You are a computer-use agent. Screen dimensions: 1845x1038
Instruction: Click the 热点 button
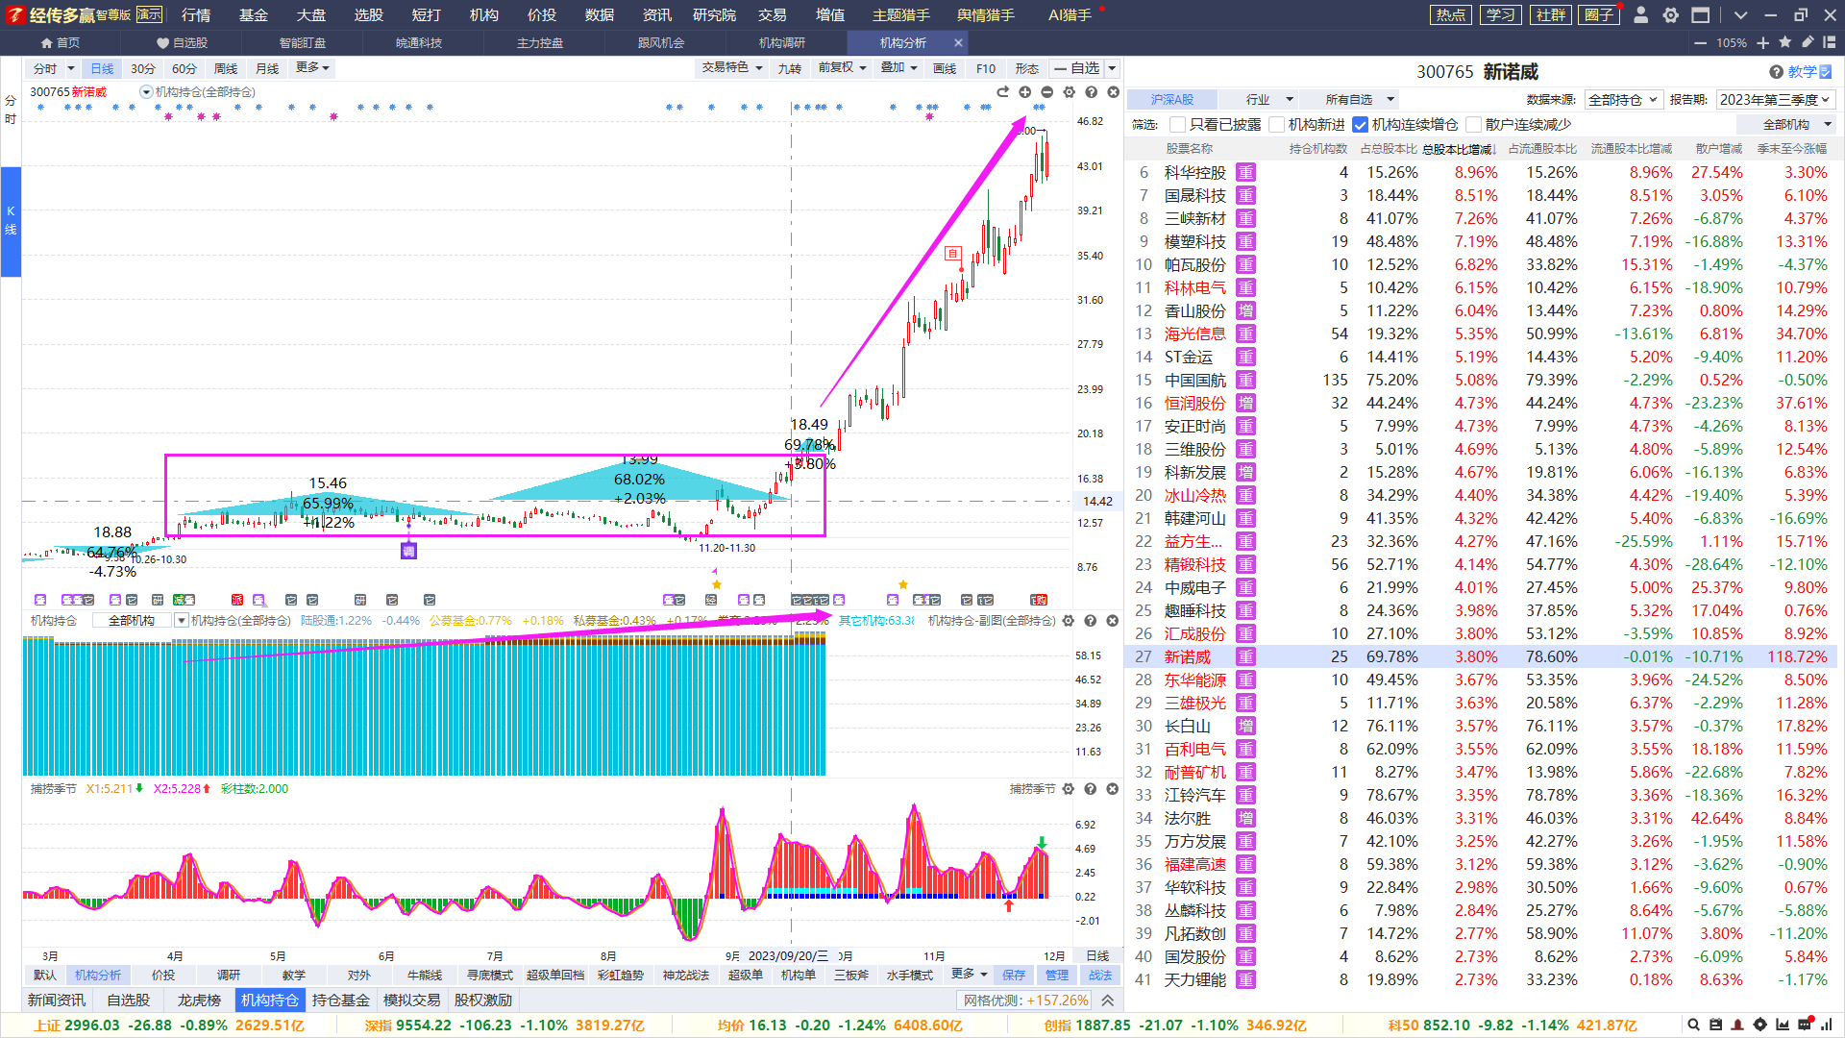(x=1450, y=14)
